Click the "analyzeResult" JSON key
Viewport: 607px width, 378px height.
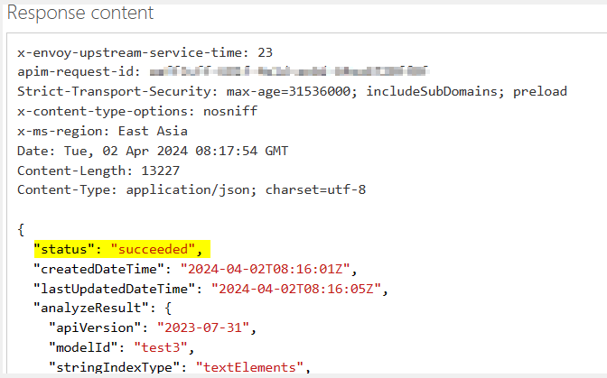click(x=91, y=308)
